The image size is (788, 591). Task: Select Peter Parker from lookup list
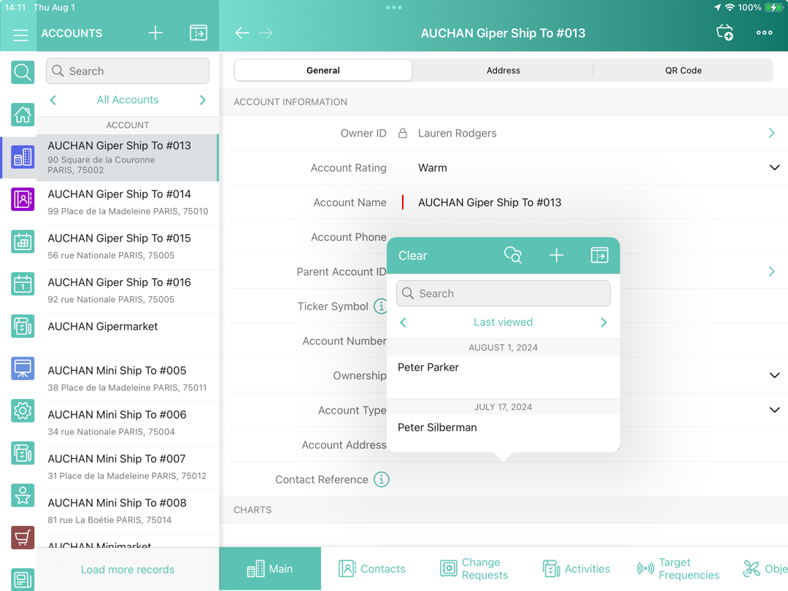(428, 368)
